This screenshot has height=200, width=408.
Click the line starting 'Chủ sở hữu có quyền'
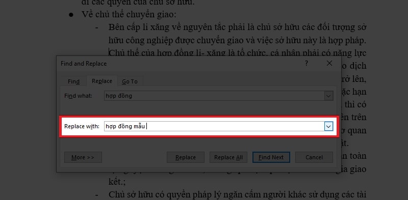click(237, 194)
